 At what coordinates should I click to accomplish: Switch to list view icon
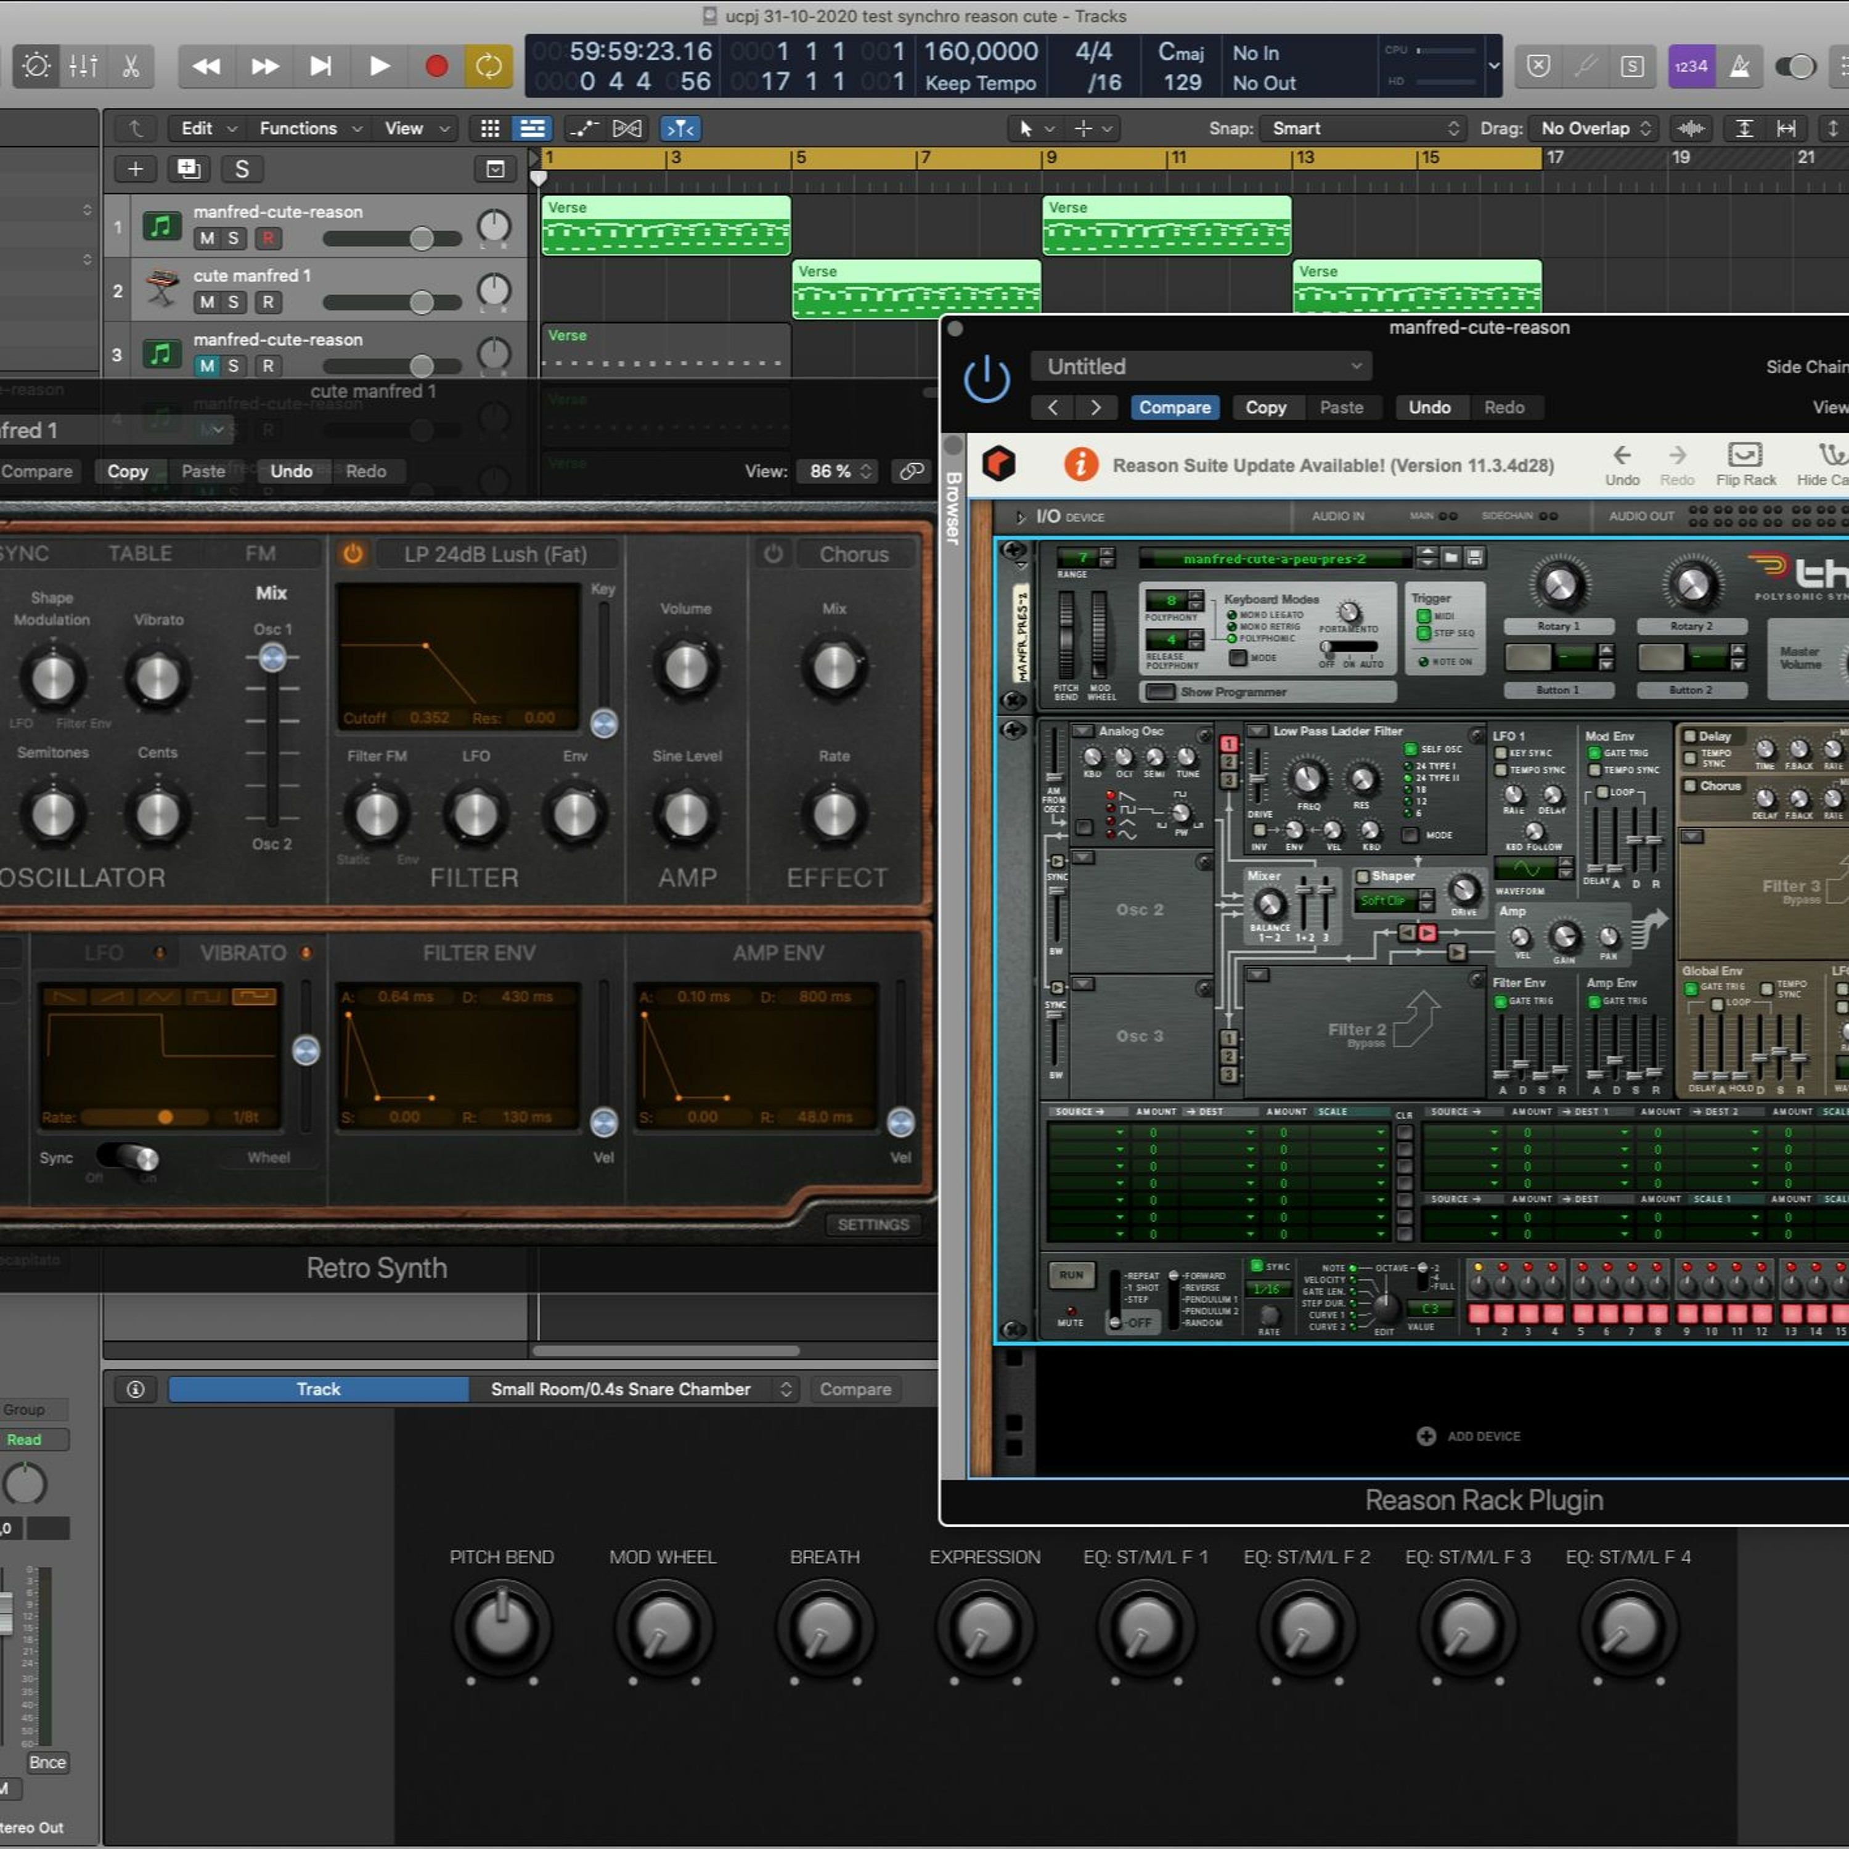532,128
